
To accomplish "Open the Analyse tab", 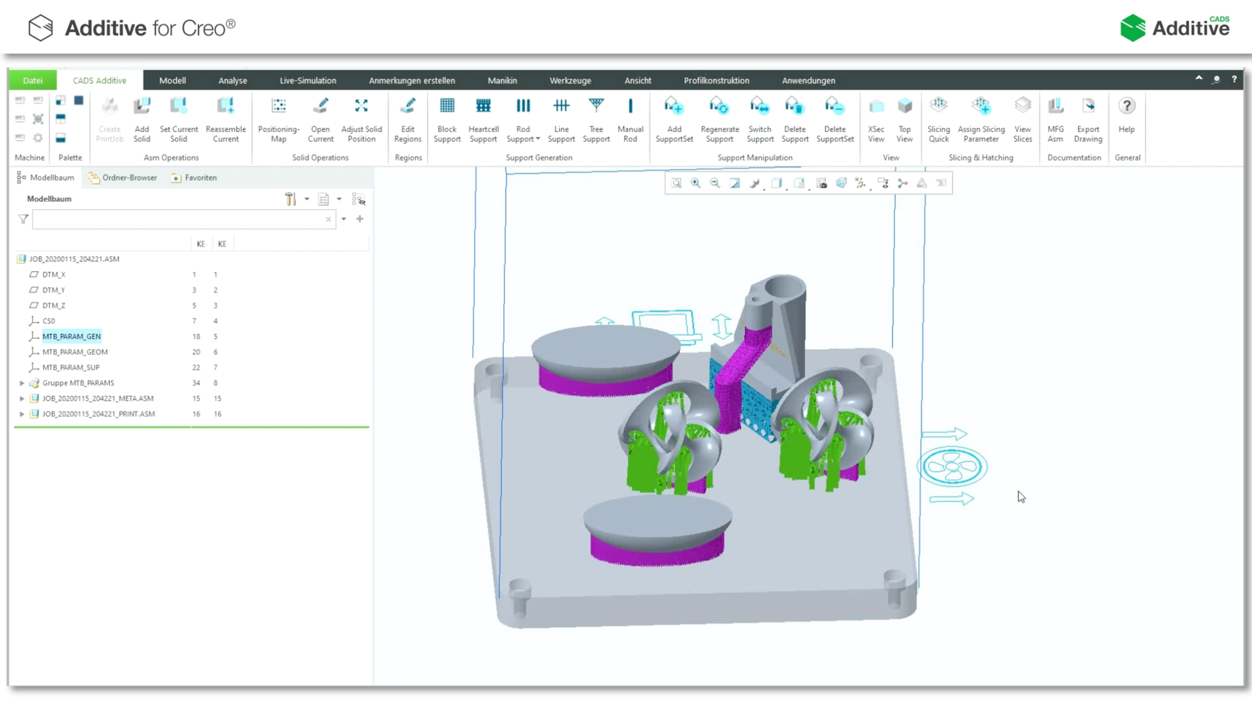I will tap(233, 80).
